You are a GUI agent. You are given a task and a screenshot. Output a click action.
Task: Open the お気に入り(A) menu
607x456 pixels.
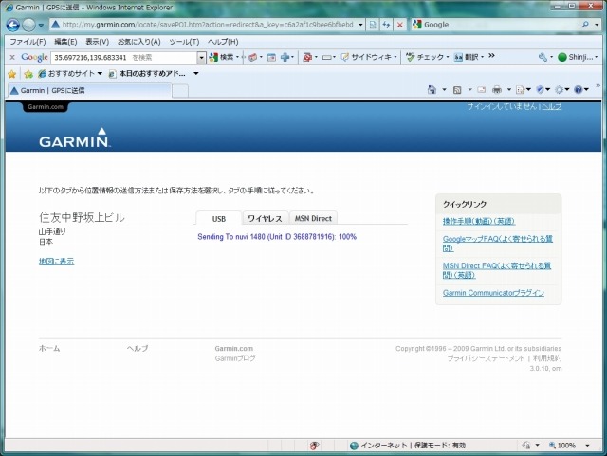[139, 42]
